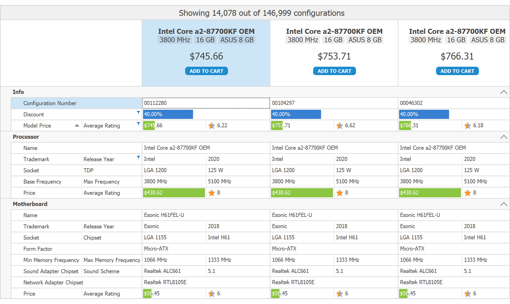Add the $753.71 configuration to cart
This screenshot has height=304, width=510.
point(334,71)
